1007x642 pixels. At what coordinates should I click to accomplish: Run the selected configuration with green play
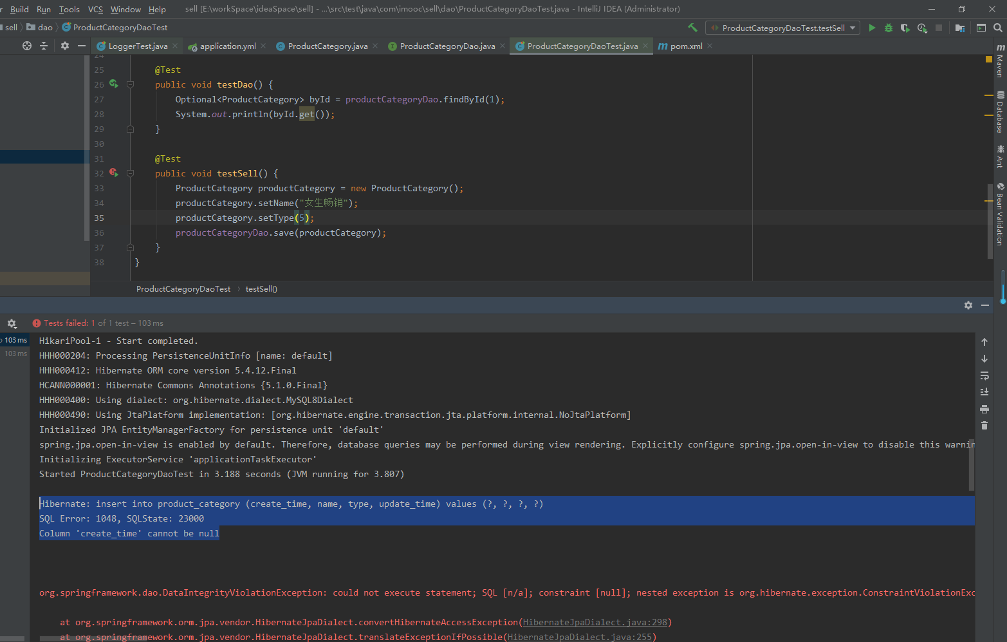coord(872,28)
